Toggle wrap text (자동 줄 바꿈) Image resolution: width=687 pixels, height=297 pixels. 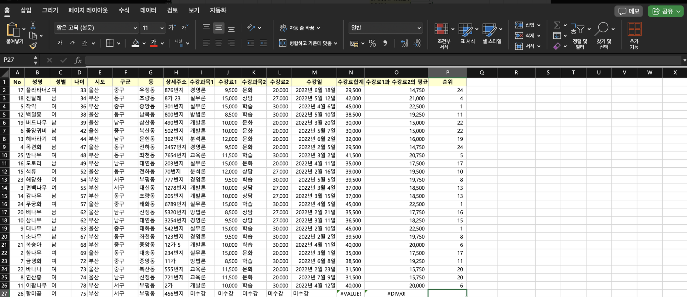[299, 28]
